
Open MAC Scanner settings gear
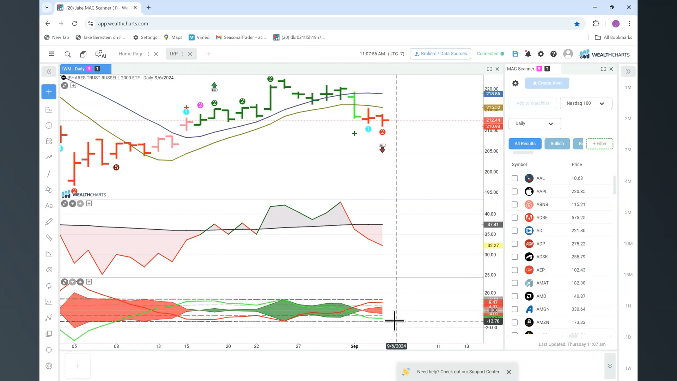(x=516, y=83)
